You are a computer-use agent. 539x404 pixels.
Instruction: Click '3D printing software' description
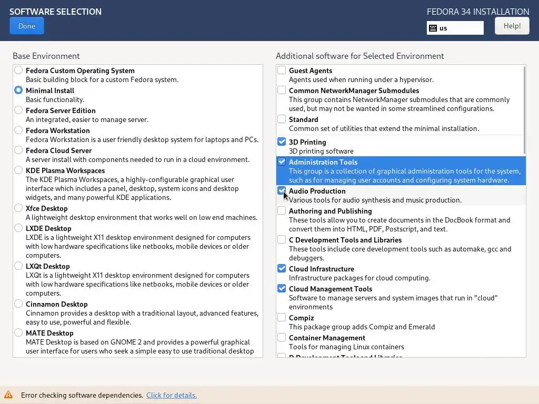click(x=321, y=151)
